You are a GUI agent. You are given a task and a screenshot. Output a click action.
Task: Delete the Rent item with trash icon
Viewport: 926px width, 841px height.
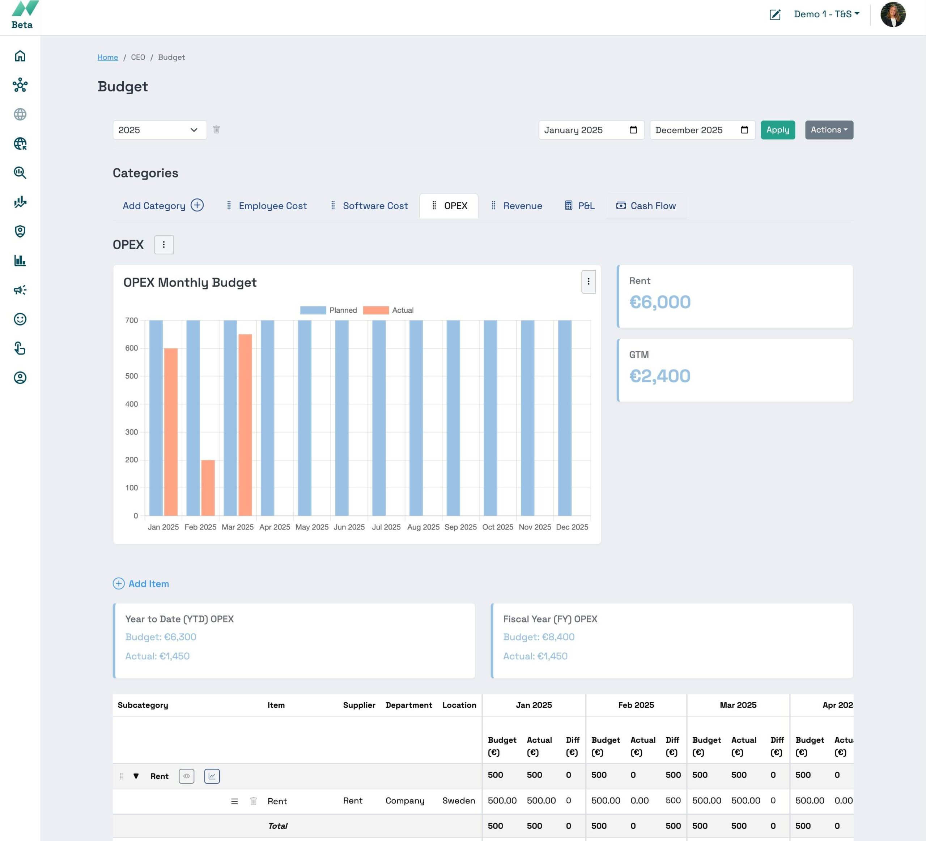(253, 801)
